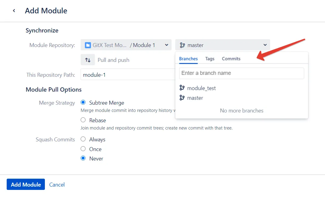Switch to the Commits tab
This screenshot has height=199, width=325.
coord(231,59)
